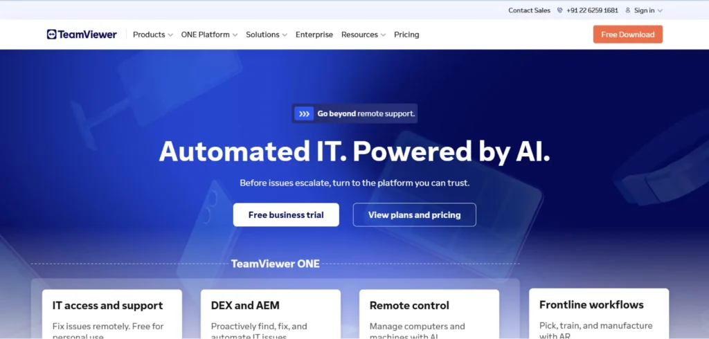Screen dimensions: 709x339
Task: Go to the Enterprise page
Action: click(x=314, y=35)
